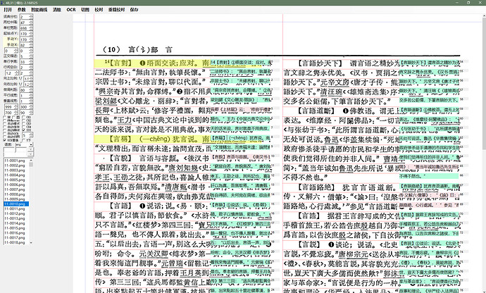Select file 11-0008.png in list
Image resolution: width=486 pixels, height=293 pixels.
click(x=15, y=194)
